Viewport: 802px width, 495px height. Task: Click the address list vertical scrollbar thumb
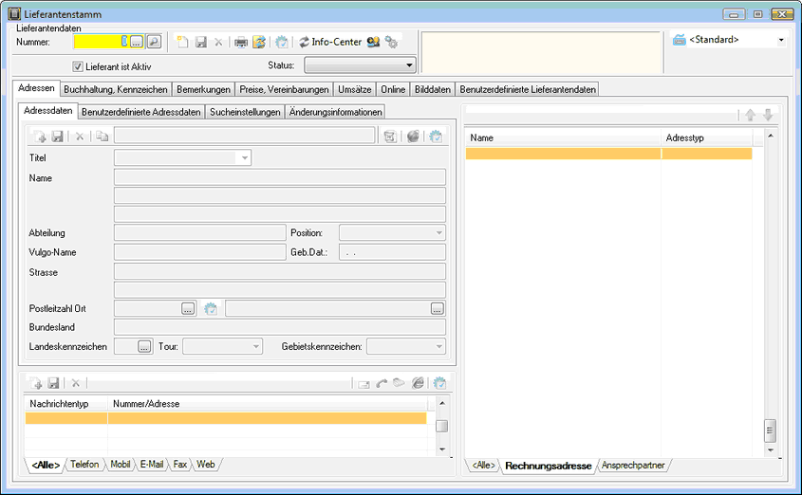[770, 431]
